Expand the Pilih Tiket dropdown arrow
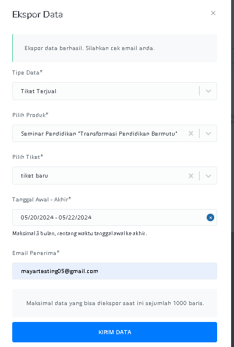The width and height of the screenshot is (234, 347). pyautogui.click(x=208, y=176)
